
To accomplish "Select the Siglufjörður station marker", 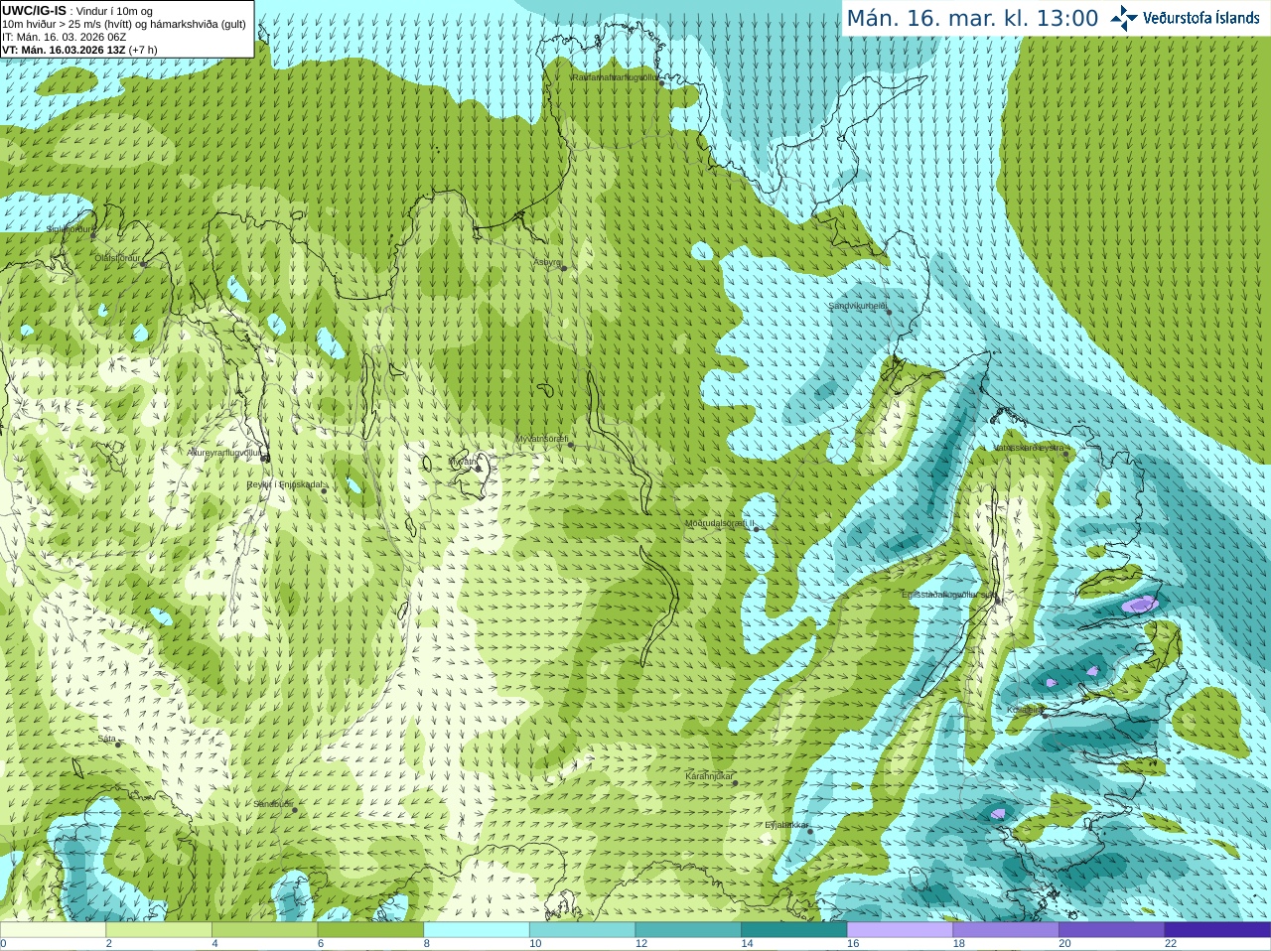I will coord(94,235).
